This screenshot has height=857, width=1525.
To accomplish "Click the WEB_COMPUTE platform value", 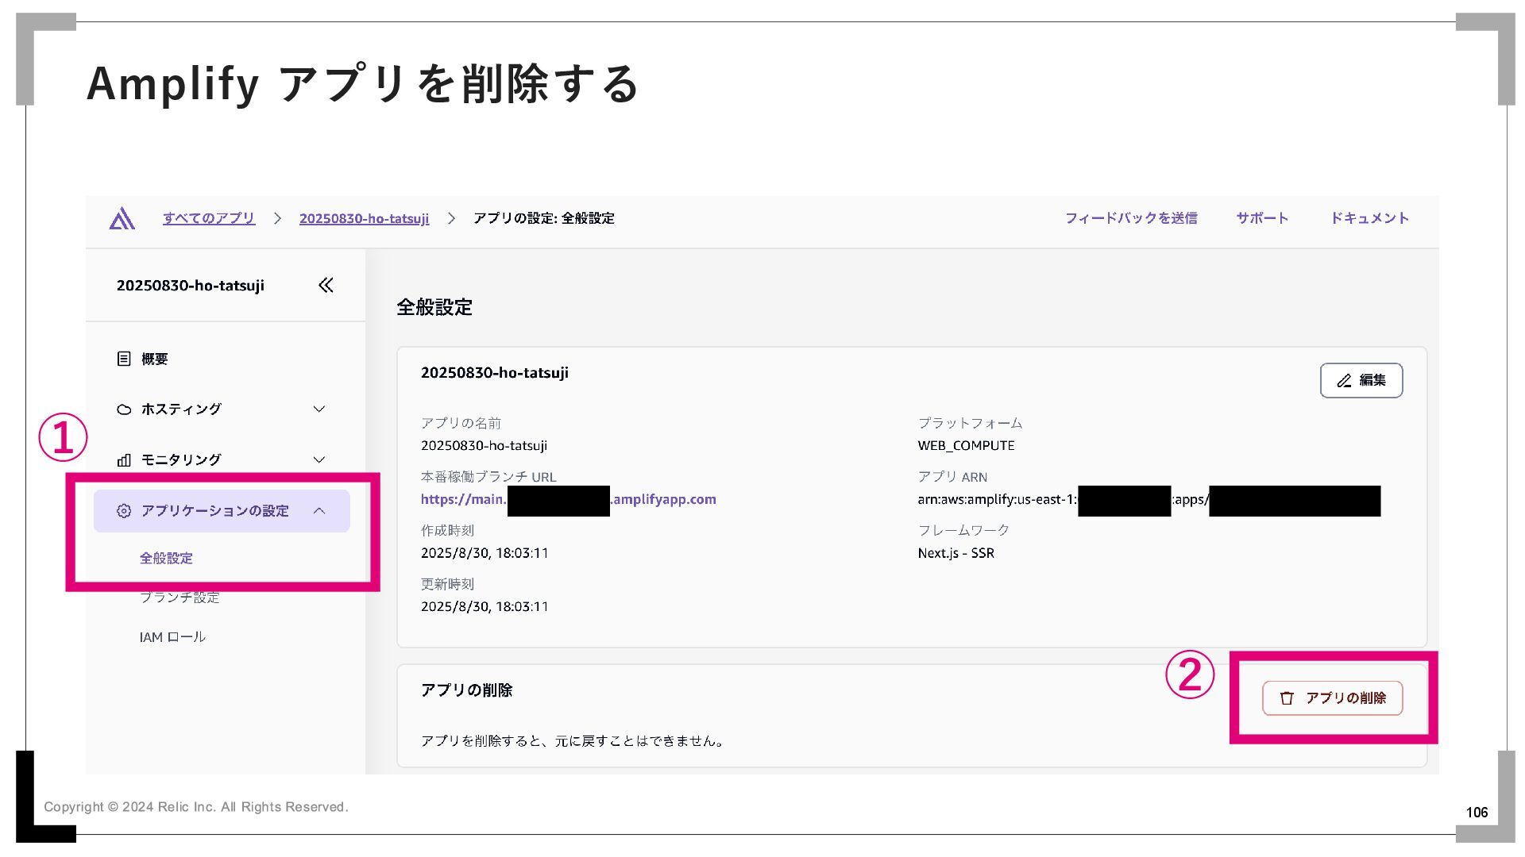I will coord(967,446).
